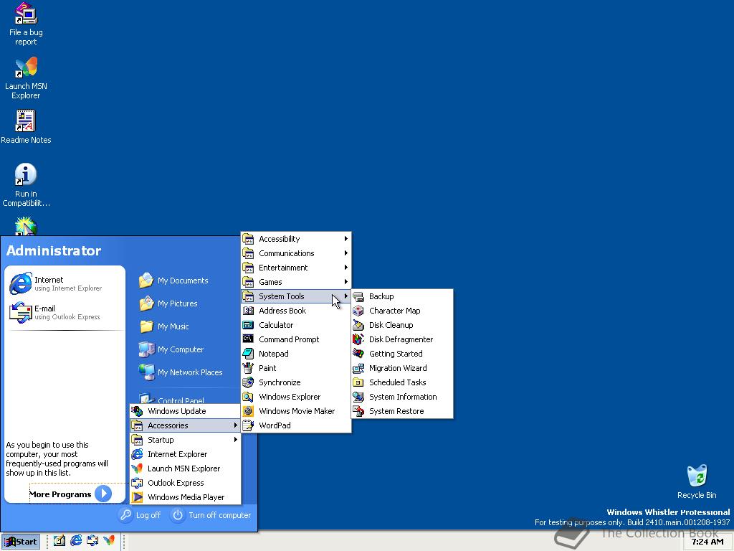734x551 pixels.
Task: Click the Calculator icon in Accessories
Action: coord(248,325)
